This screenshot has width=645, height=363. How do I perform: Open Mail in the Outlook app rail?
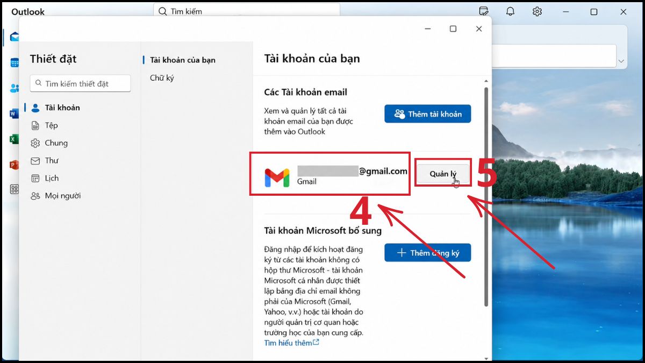tap(15, 37)
